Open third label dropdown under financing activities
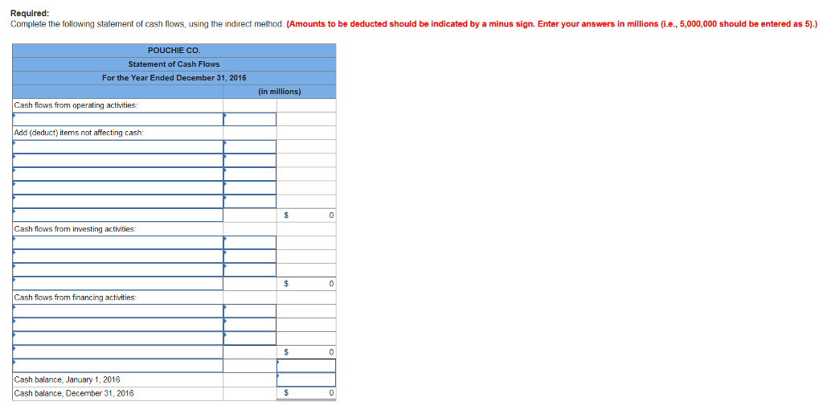The image size is (823, 406). tap(118, 338)
